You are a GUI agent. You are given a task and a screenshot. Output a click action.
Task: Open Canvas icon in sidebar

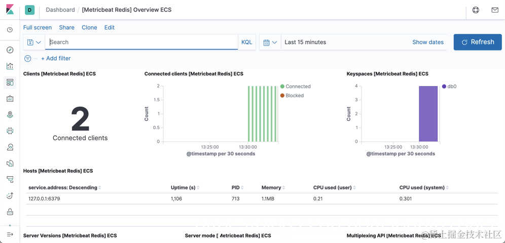click(x=10, y=98)
